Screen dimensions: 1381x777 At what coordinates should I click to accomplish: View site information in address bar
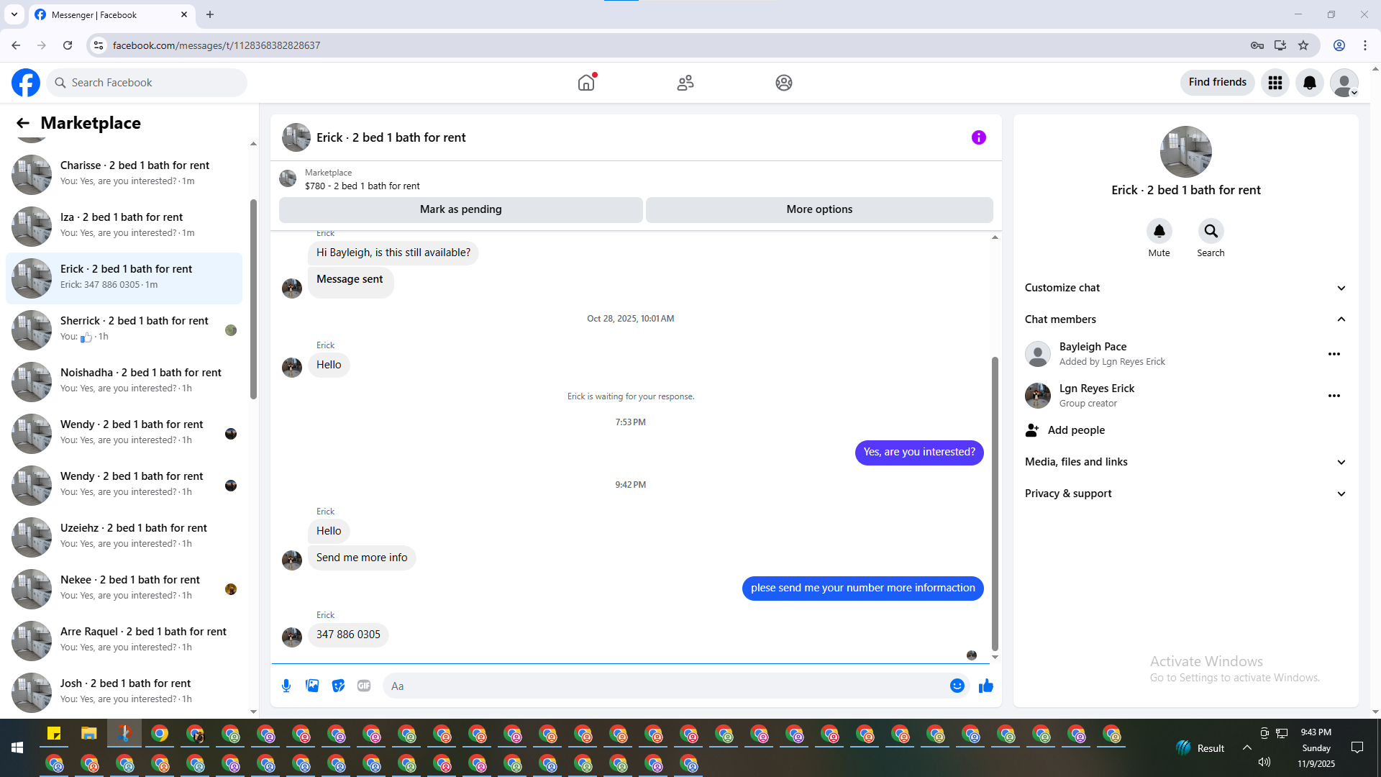click(99, 45)
